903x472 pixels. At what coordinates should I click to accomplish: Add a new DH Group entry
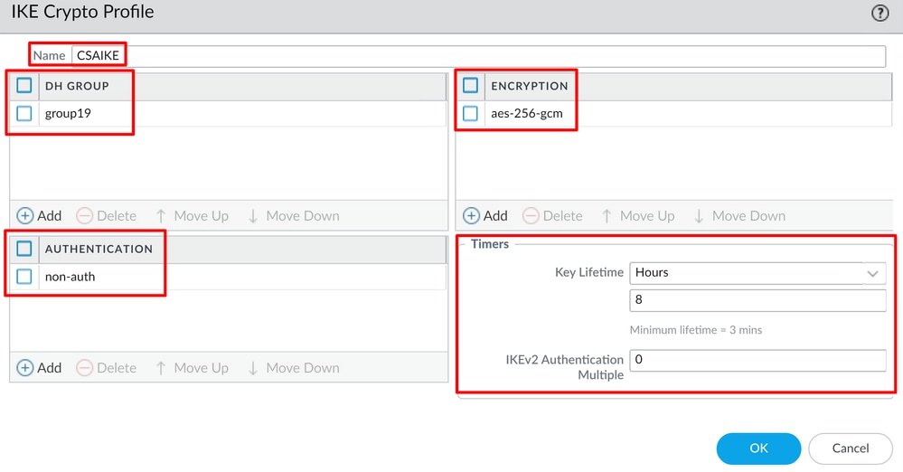pyautogui.click(x=39, y=215)
